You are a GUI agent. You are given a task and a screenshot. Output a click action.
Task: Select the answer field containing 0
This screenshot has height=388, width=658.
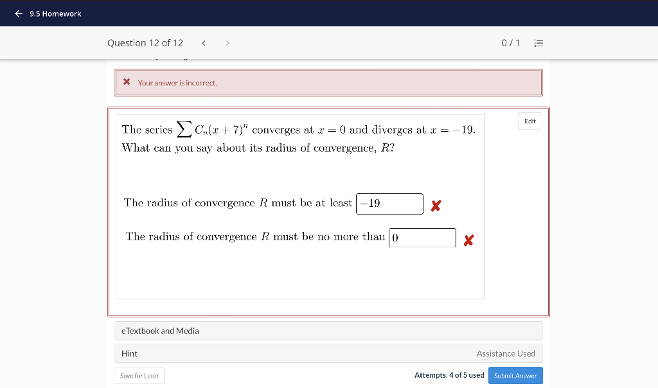pos(422,237)
